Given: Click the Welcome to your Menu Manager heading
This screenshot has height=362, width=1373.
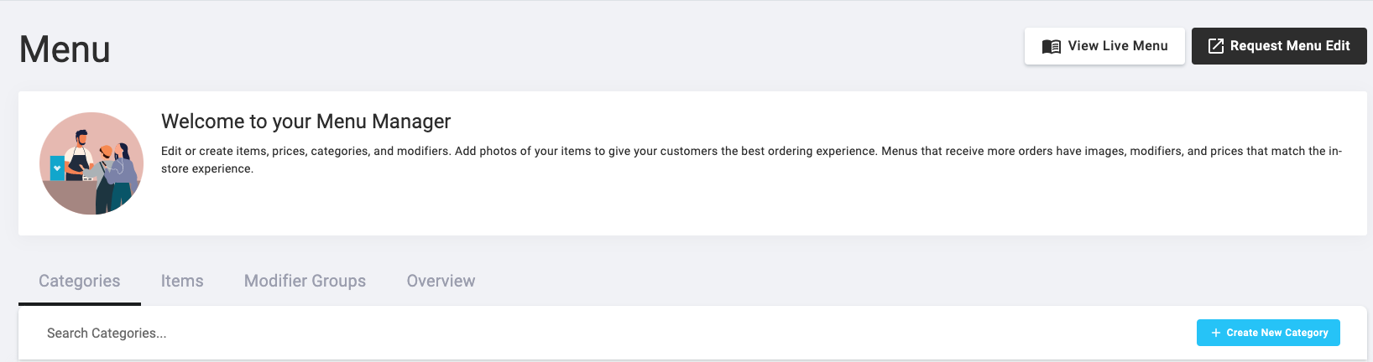Looking at the screenshot, I should click(305, 122).
